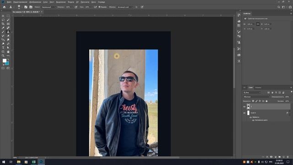Open File Explorer from taskbar
Screen dimensions: 293x165
[x=19, y=162]
